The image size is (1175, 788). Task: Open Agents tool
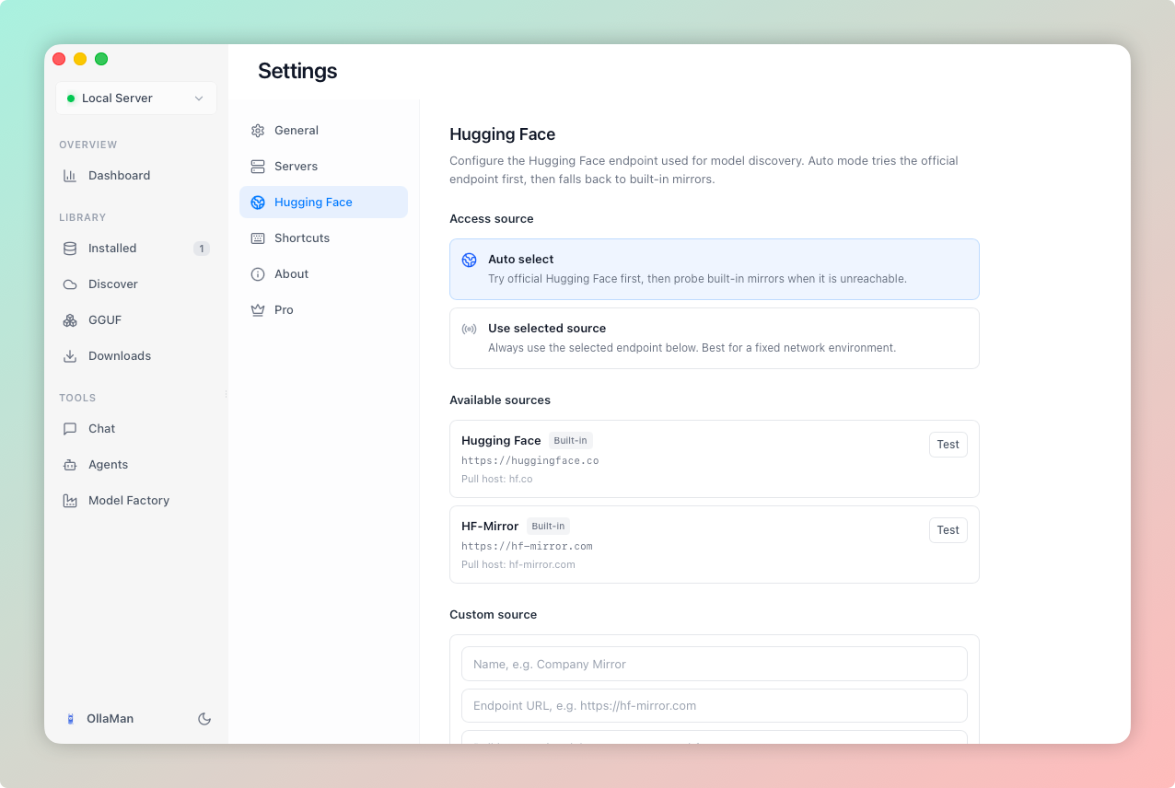tap(136, 465)
